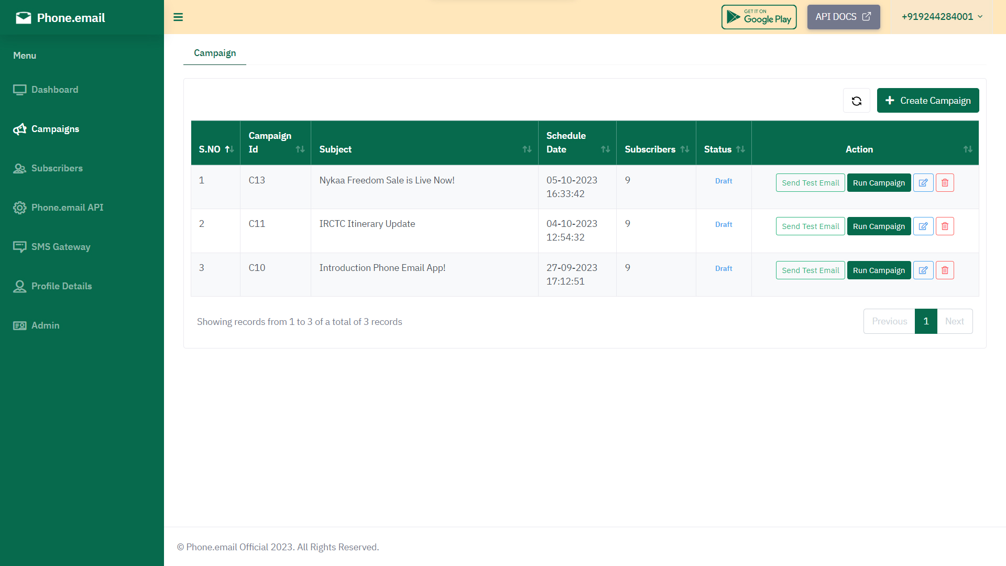This screenshot has height=566, width=1006.
Task: Open Admin menu item
Action: [x=45, y=325]
